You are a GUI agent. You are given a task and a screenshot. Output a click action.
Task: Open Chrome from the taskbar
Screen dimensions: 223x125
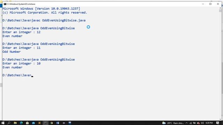coord(52,123)
